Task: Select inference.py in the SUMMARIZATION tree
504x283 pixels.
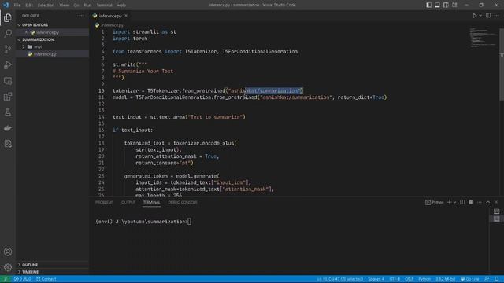Action: 52,54
